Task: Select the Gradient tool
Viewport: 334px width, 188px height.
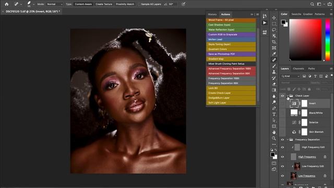Action: [274, 90]
